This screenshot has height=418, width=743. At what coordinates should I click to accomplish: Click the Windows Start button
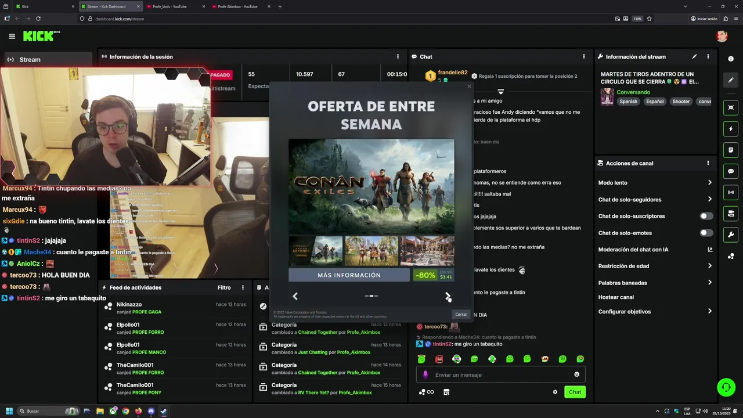[x=9, y=411]
